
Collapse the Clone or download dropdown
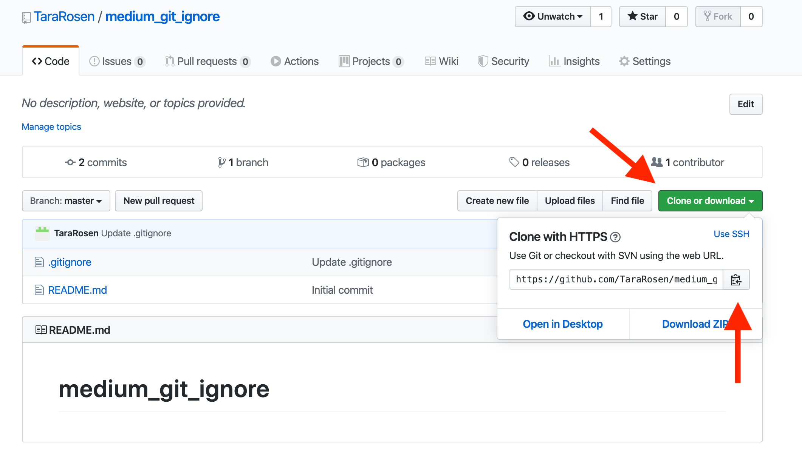point(710,201)
